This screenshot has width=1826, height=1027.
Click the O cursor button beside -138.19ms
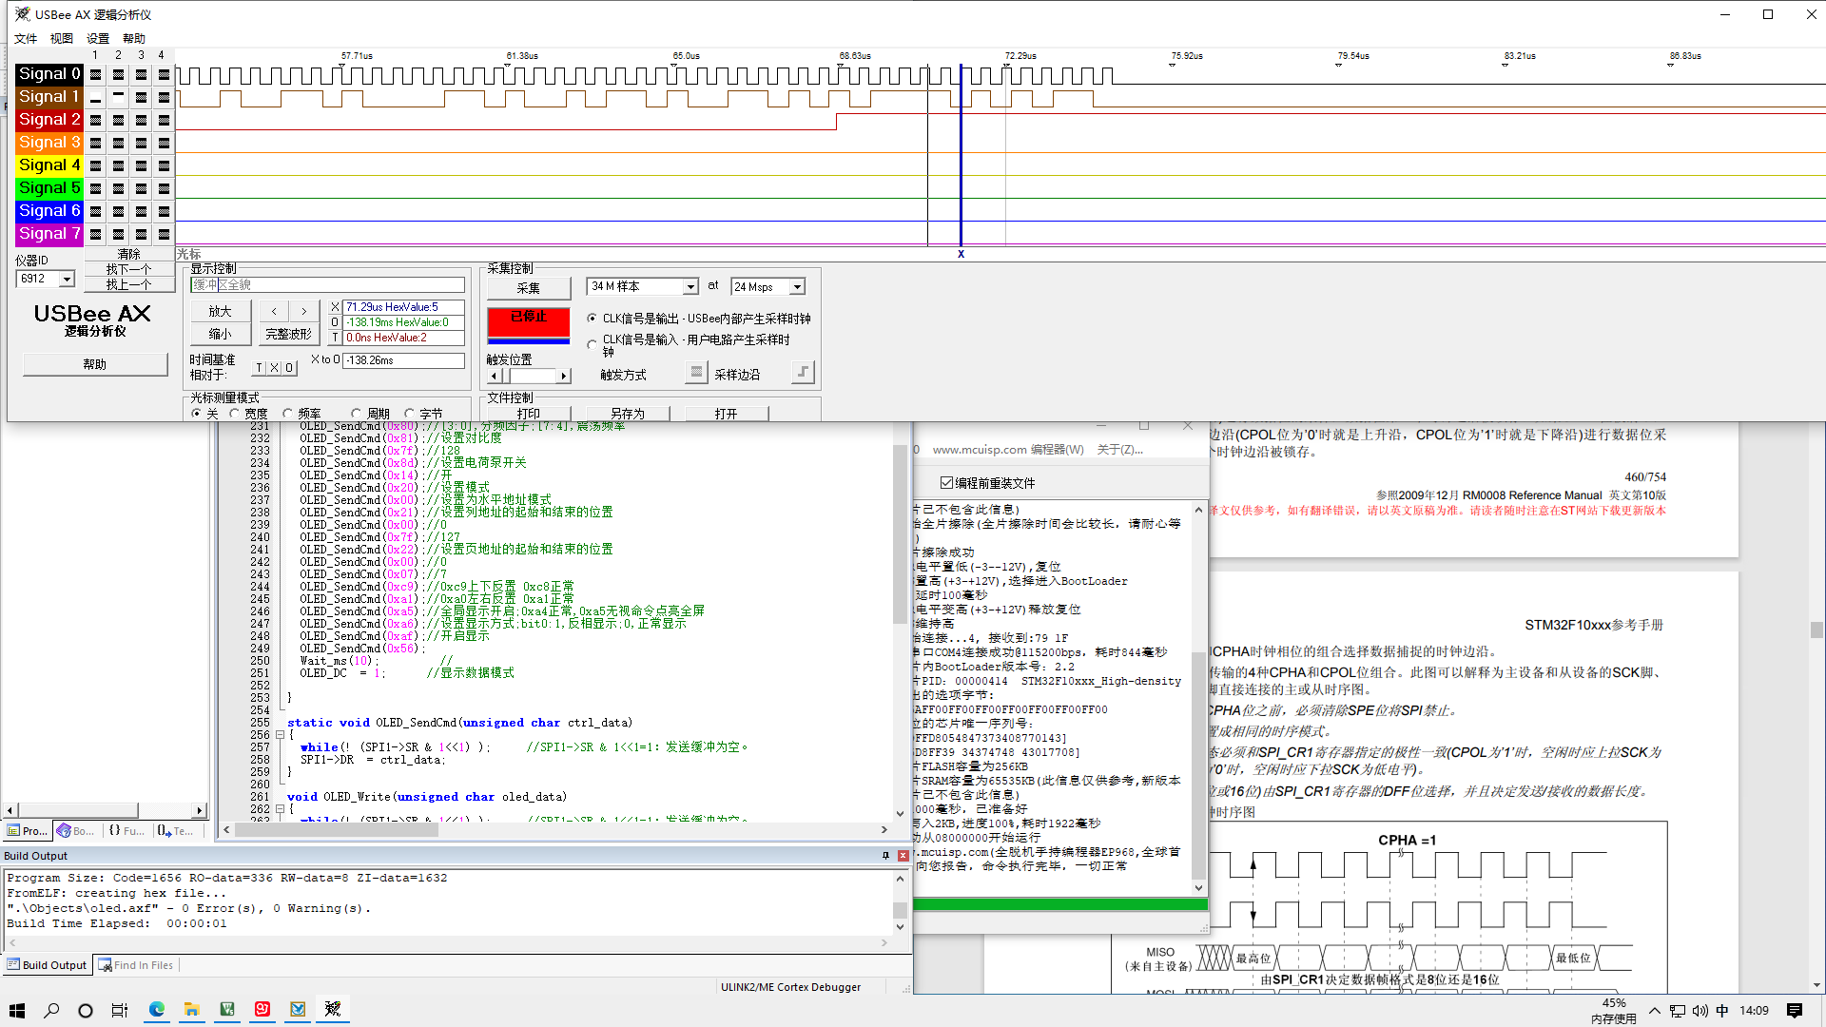335,322
